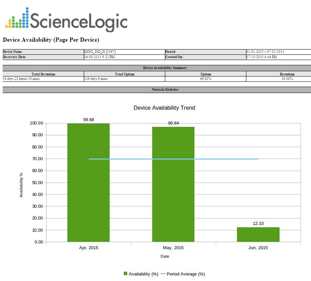
Task: Click the Total Downtime column header
Action: tap(44, 74)
